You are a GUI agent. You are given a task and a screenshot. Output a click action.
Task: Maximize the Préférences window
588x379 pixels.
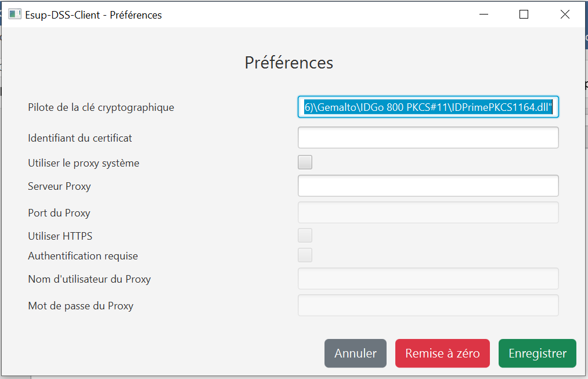click(524, 15)
